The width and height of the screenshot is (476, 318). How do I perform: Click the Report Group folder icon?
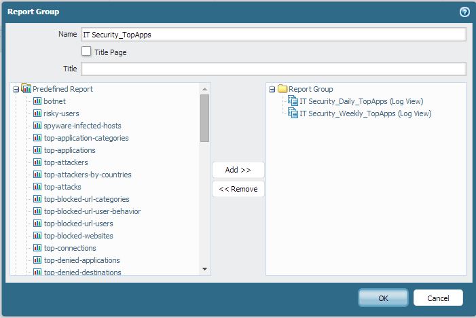[282, 89]
